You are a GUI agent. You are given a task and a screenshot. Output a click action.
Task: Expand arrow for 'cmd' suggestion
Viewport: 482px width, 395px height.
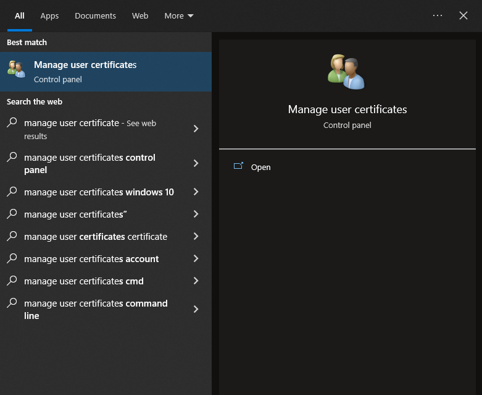[196, 281]
